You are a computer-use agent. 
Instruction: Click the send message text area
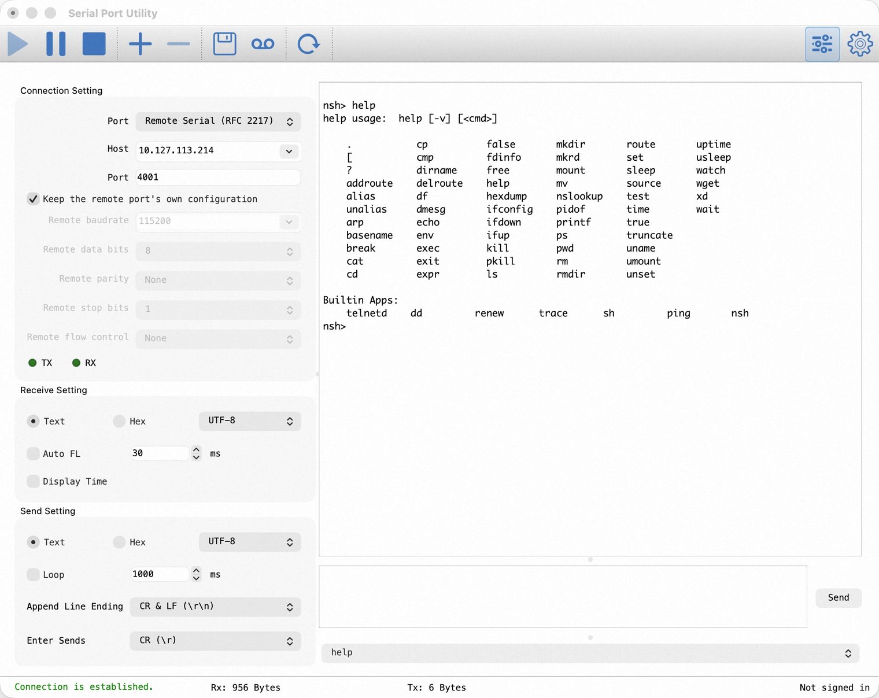click(563, 597)
